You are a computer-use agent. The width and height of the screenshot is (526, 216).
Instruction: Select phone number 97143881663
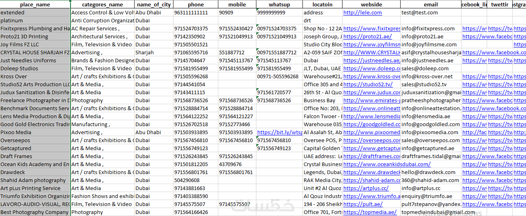pyautogui.click(x=195, y=188)
